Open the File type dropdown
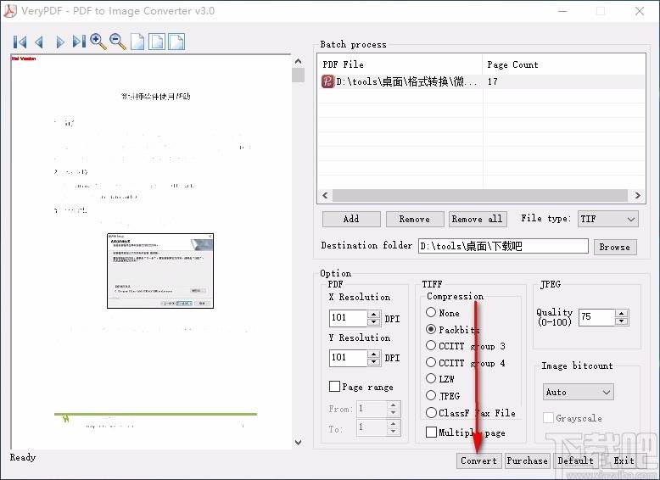 pyautogui.click(x=607, y=219)
